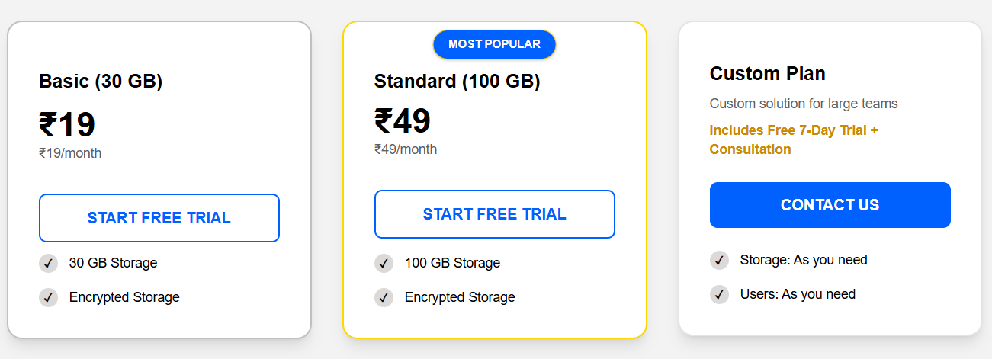The image size is (992, 359).
Task: Click checkmark icon beside Storage: As you need
Action: tap(719, 261)
